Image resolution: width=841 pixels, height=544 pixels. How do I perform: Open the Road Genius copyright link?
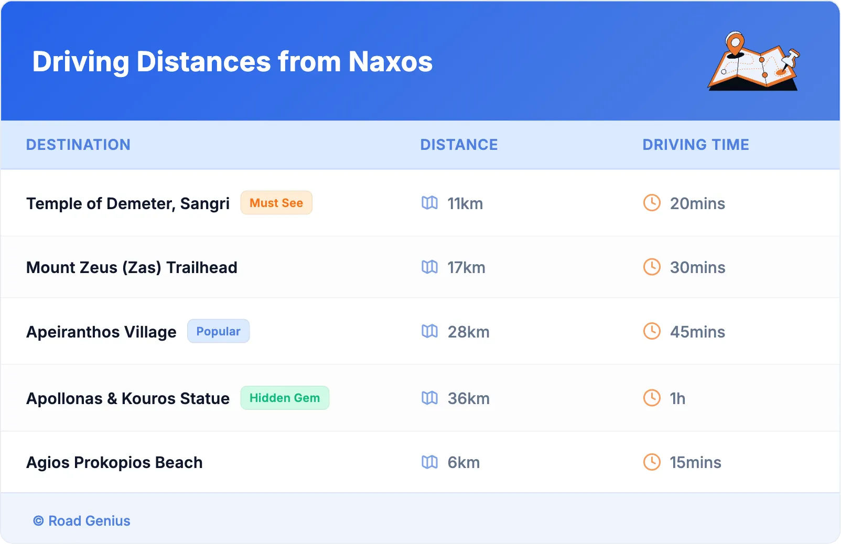pyautogui.click(x=82, y=521)
